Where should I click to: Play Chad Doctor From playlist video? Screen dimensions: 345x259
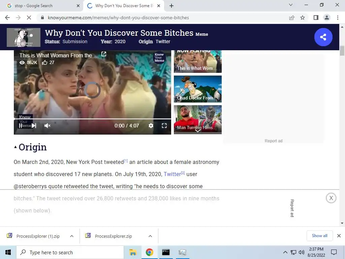(x=197, y=89)
